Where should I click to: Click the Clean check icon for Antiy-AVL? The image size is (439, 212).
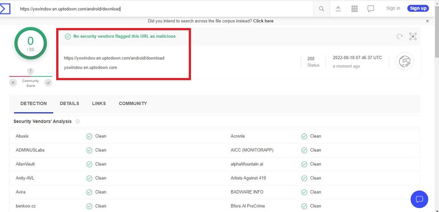pyautogui.click(x=89, y=178)
